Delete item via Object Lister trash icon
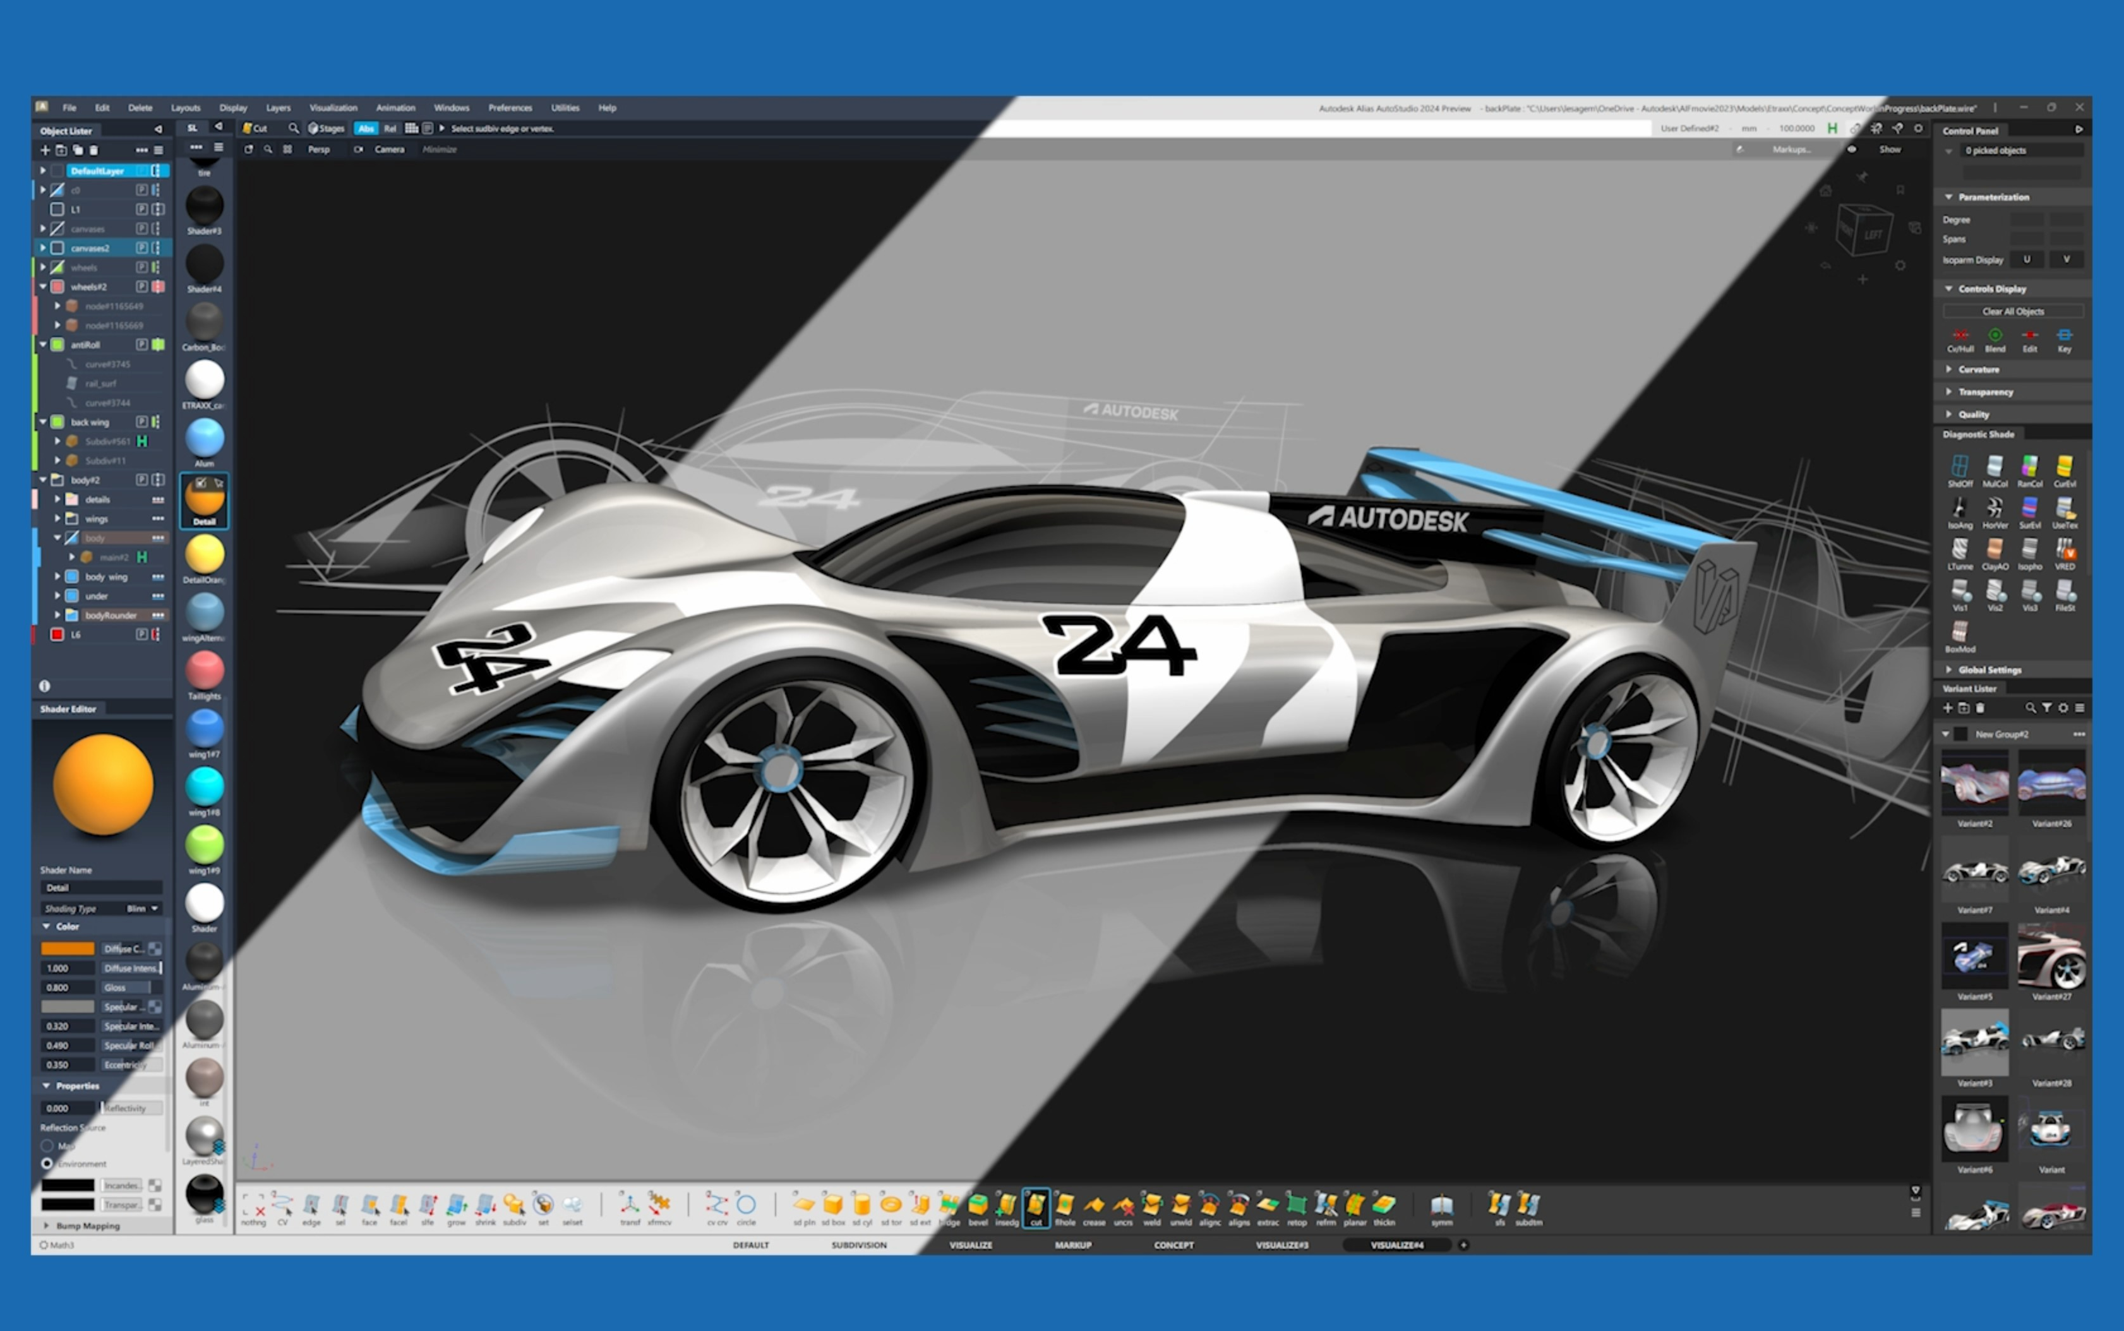Image resolution: width=2124 pixels, height=1331 pixels. (93, 150)
